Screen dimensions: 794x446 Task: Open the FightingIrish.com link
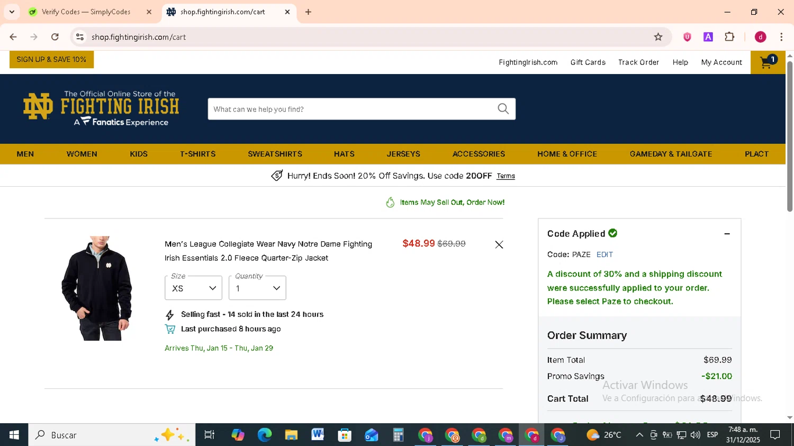[528, 62]
